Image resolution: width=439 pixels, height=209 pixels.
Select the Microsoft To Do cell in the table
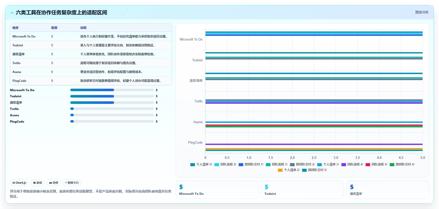(x=24, y=36)
